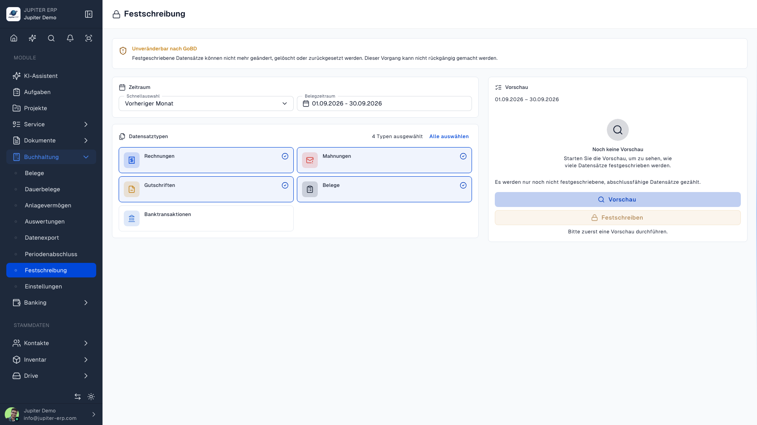Click the GoBD shield warning icon
This screenshot has height=425, width=757.
123,51
